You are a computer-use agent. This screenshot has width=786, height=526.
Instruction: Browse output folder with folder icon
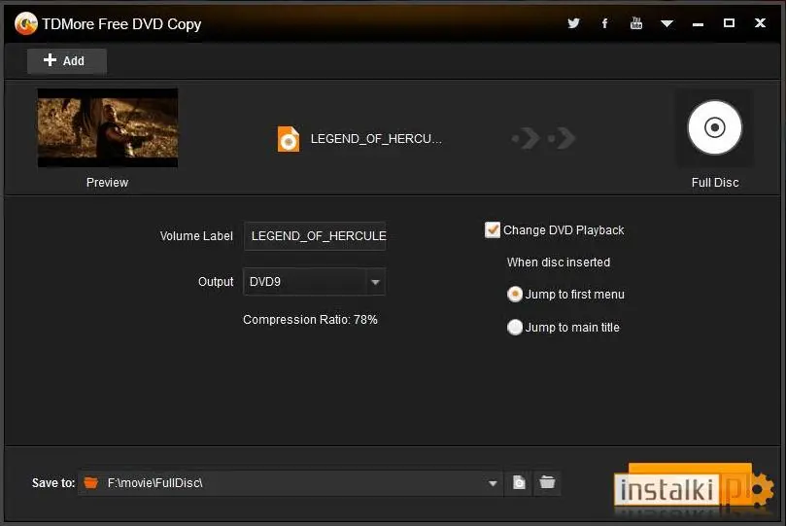coord(547,482)
